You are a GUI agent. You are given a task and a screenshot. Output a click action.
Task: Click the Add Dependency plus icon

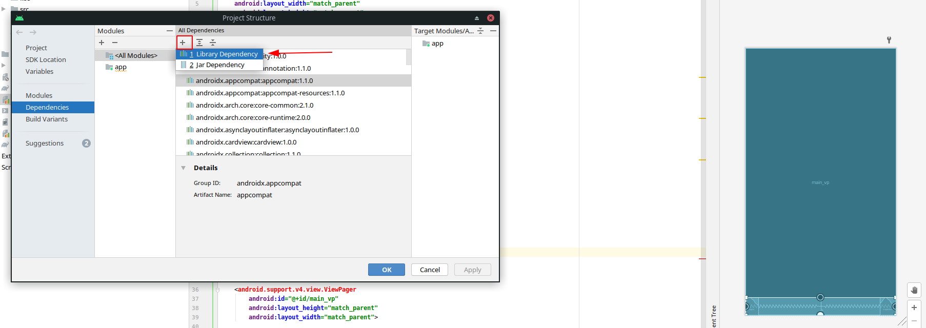point(183,43)
